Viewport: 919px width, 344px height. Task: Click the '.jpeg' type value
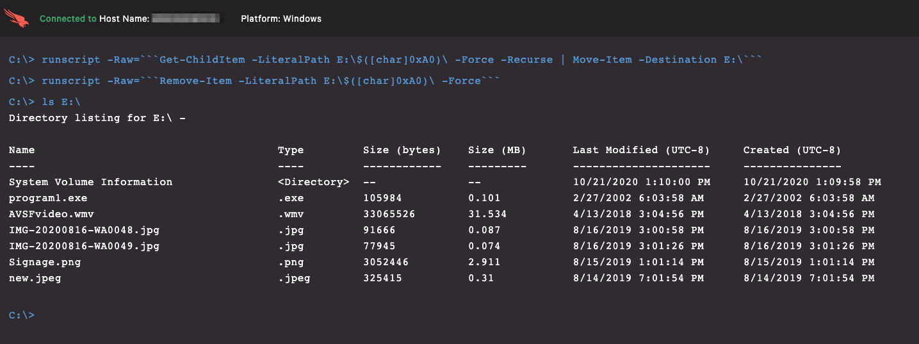(x=294, y=278)
